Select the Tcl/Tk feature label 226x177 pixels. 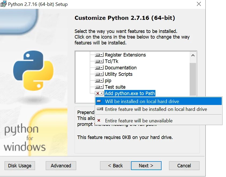click(x=112, y=61)
